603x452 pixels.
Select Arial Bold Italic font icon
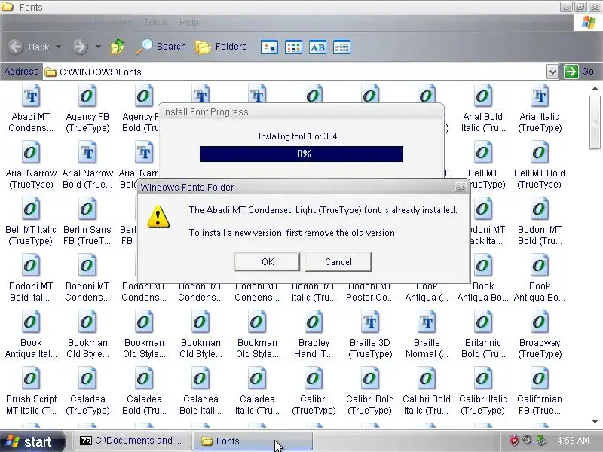(483, 108)
